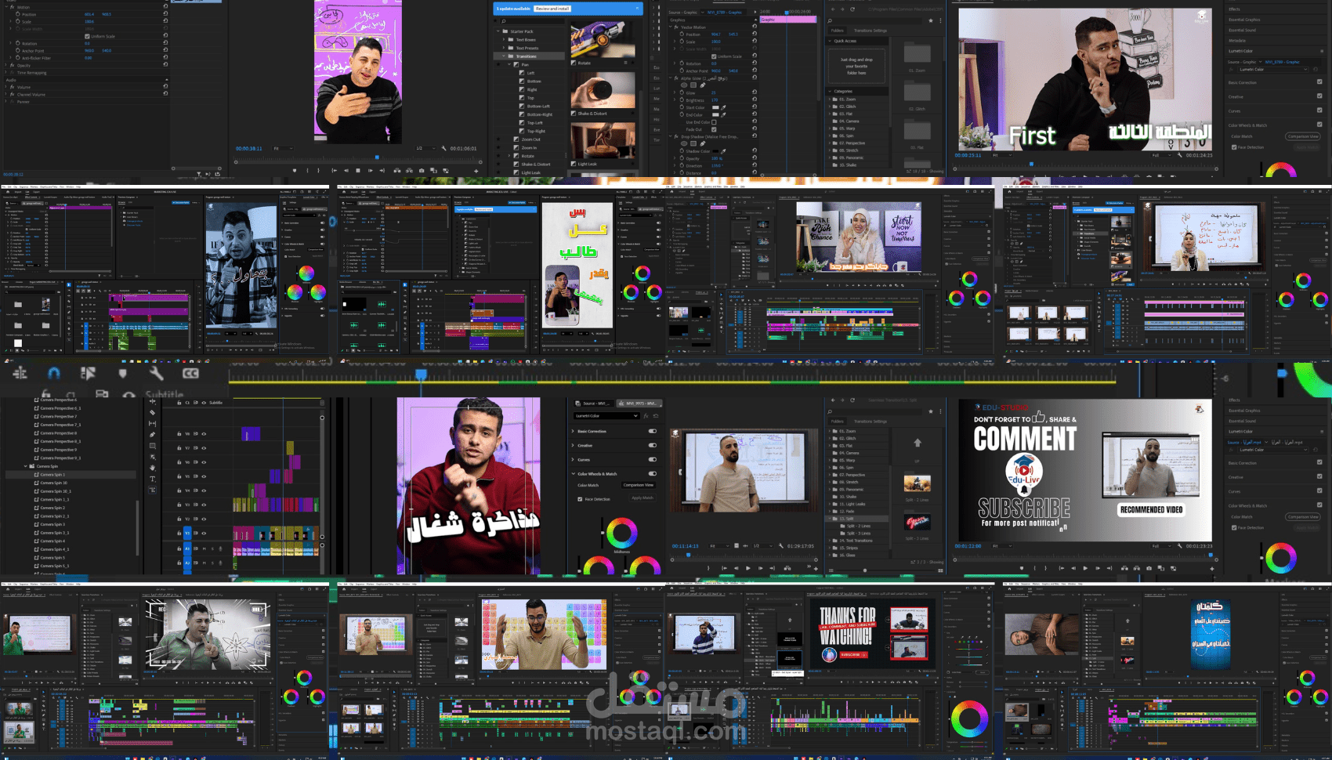Toggle the large magnet Snap icon
The width and height of the screenshot is (1332, 760).
click(53, 374)
